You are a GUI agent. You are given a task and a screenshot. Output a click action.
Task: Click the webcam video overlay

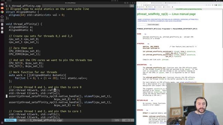click(x=195, y=104)
